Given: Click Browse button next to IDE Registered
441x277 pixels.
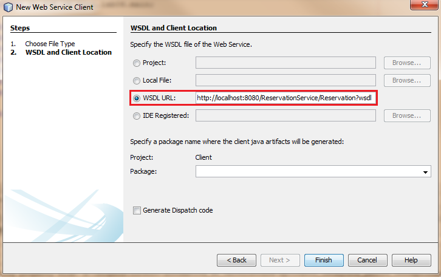Looking at the screenshot, I should point(407,115).
